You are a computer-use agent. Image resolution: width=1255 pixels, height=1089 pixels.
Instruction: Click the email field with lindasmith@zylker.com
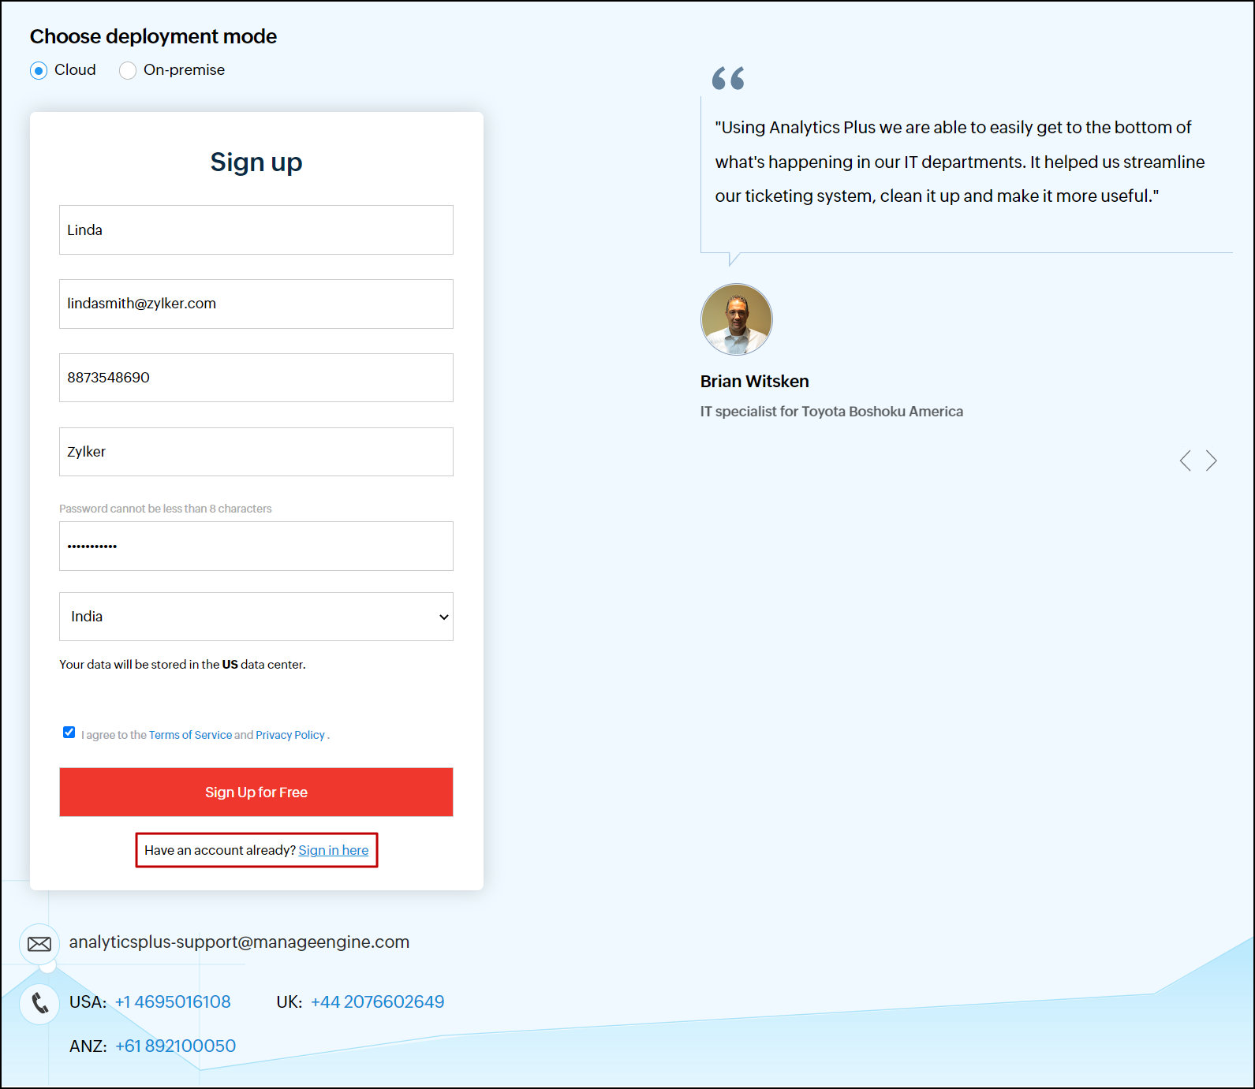coord(256,304)
